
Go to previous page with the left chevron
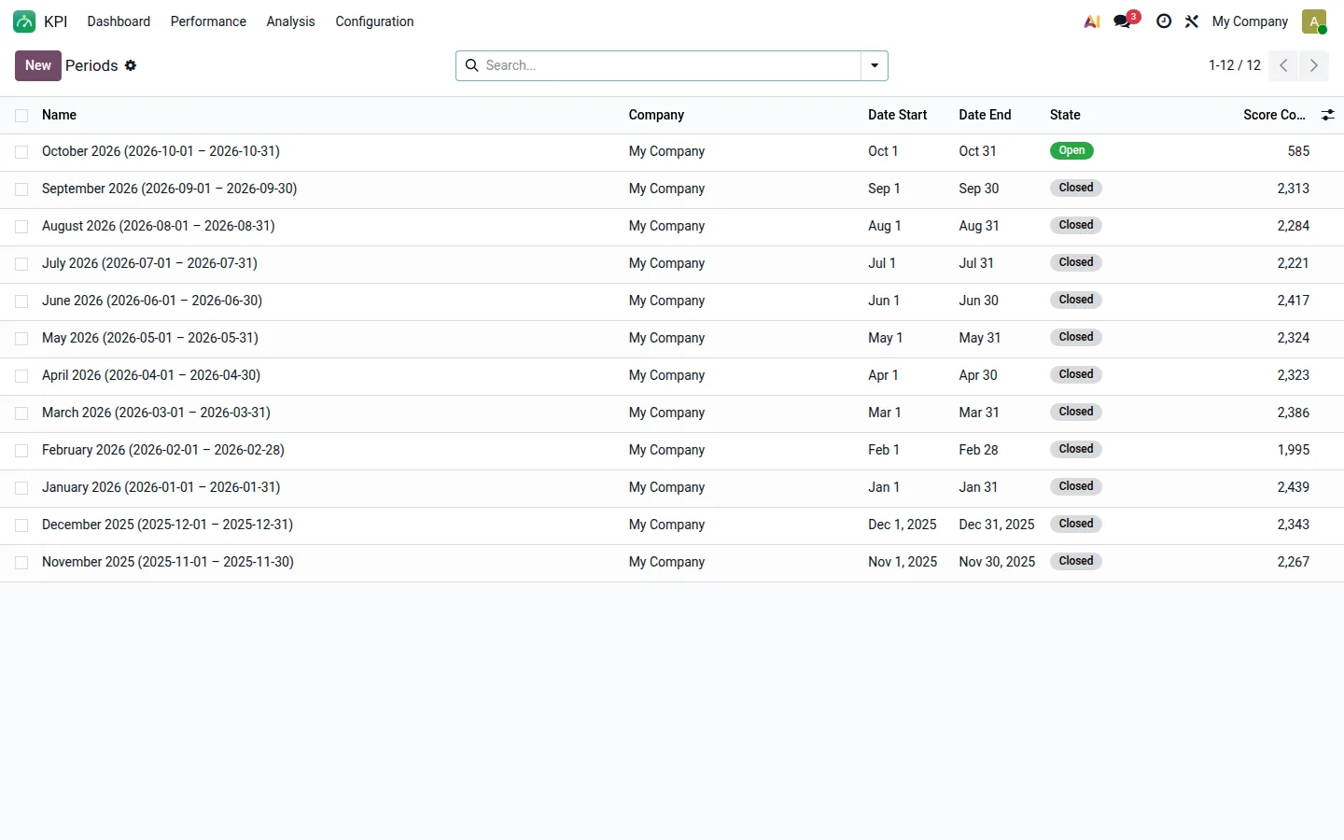point(1284,65)
